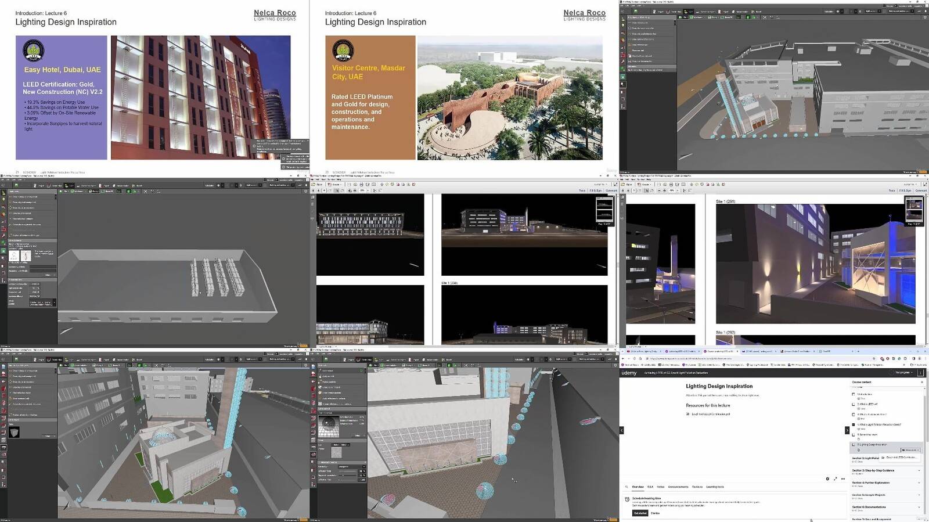Switch to the Q&A tab
Image resolution: width=929 pixels, height=522 pixels.
pyautogui.click(x=650, y=487)
